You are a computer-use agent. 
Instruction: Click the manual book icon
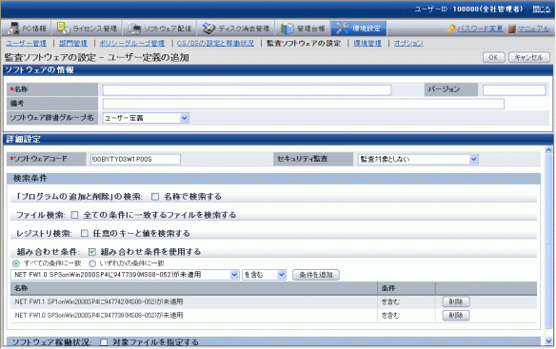[511, 29]
